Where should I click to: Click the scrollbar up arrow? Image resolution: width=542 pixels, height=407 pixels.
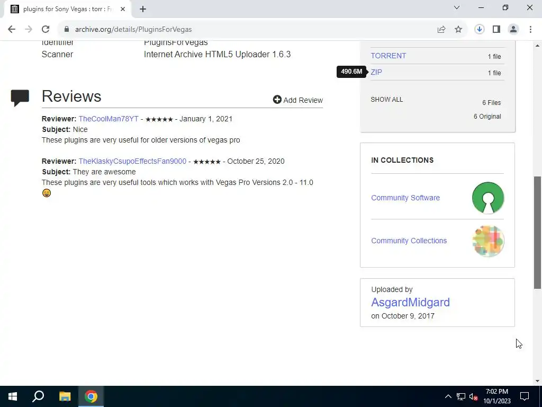point(537,46)
